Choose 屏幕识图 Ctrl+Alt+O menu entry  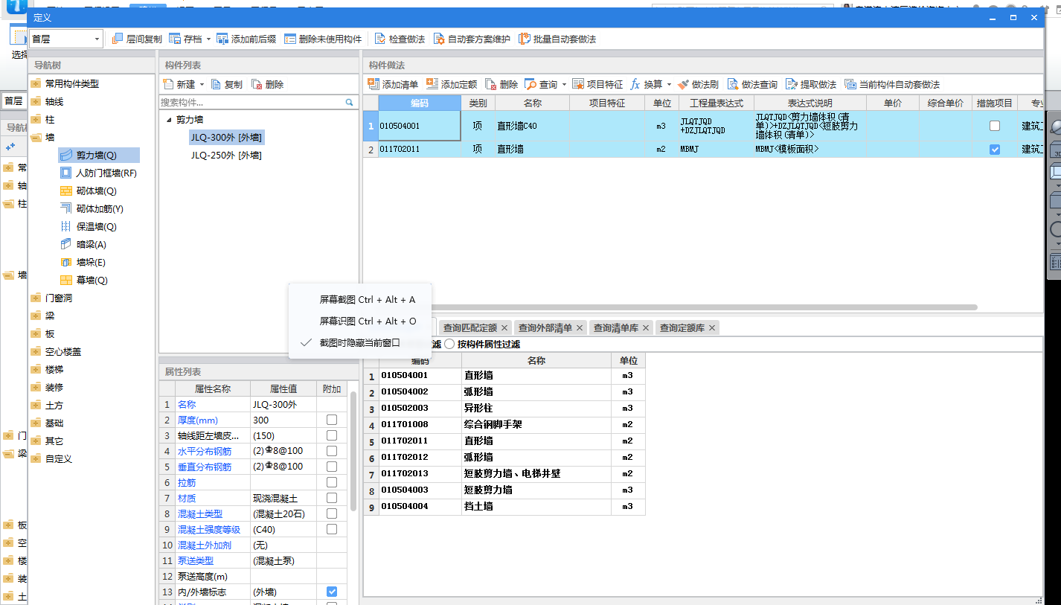point(368,321)
